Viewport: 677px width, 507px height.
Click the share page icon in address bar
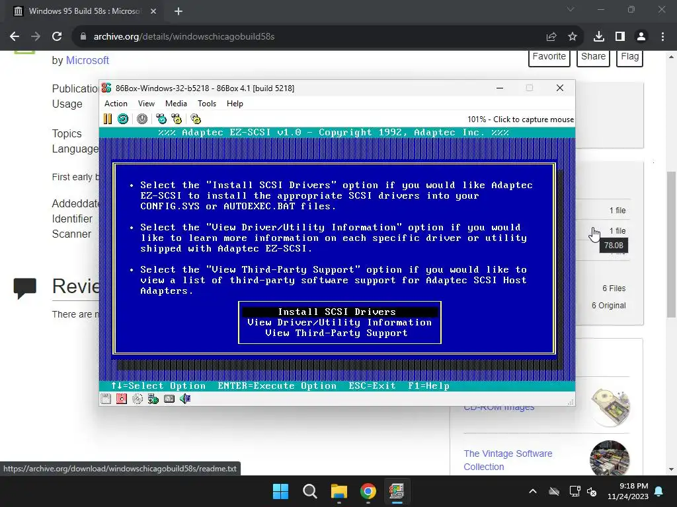pos(551,37)
